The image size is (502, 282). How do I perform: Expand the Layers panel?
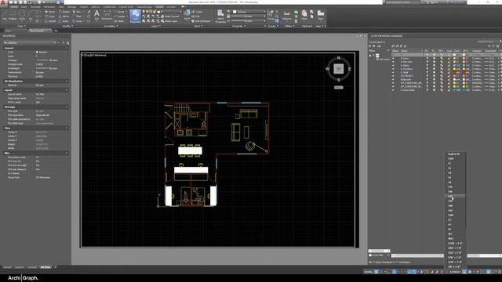coord(155,26)
